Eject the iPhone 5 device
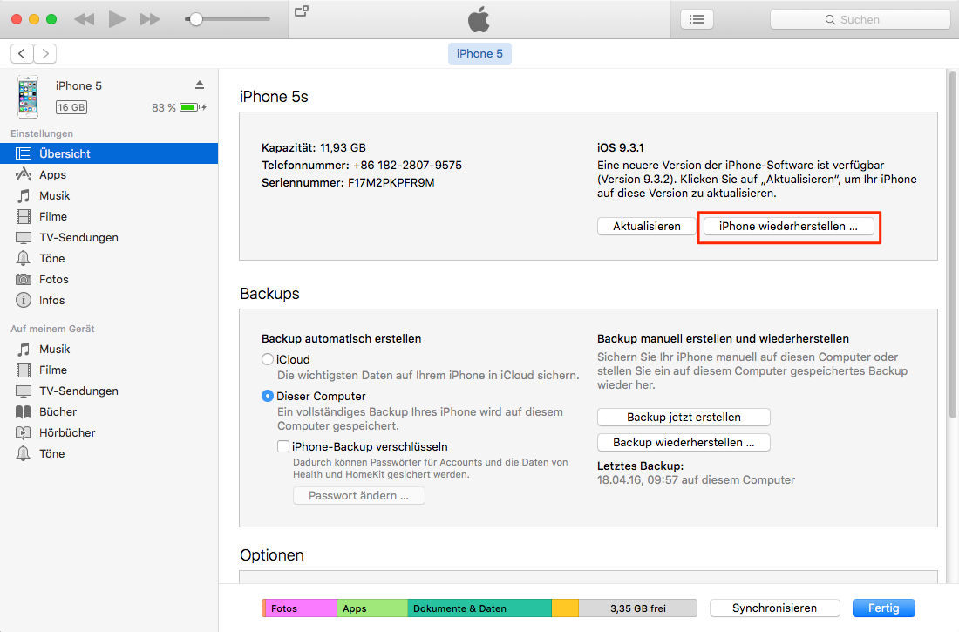The width and height of the screenshot is (959, 632). point(200,85)
